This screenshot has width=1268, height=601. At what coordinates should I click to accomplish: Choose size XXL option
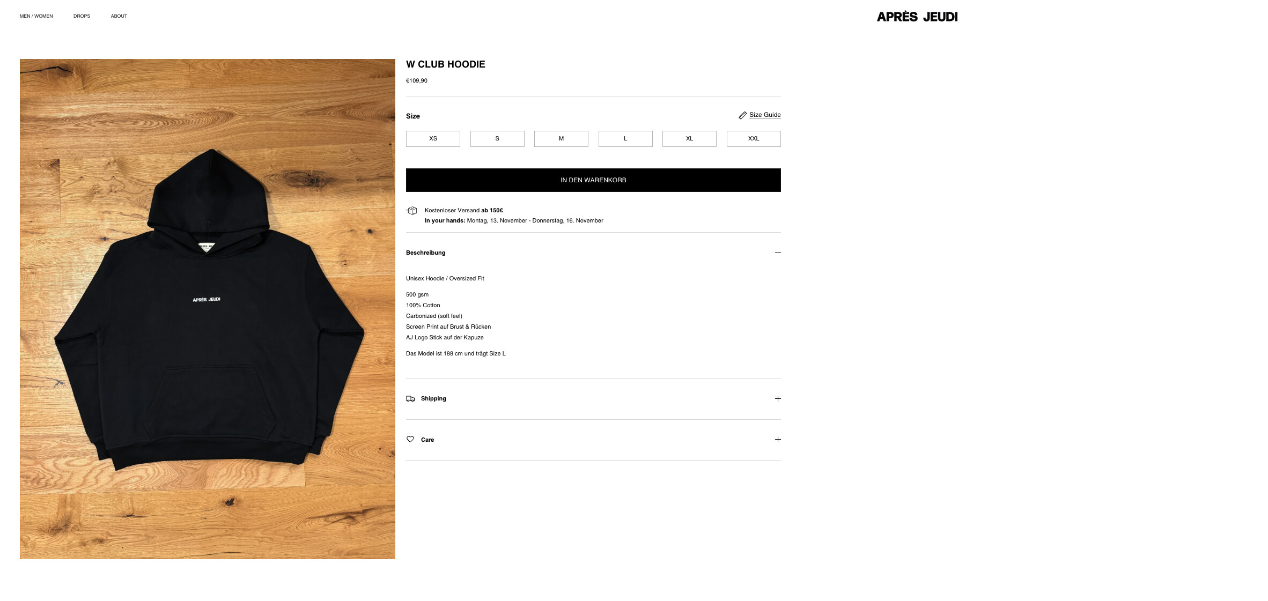pos(754,139)
